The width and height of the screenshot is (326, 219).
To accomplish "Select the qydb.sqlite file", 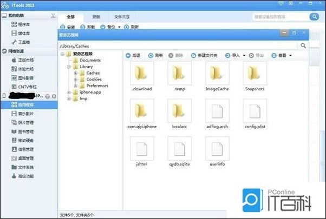I will click(180, 151).
